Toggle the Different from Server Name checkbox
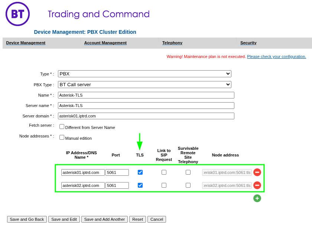 62,127
